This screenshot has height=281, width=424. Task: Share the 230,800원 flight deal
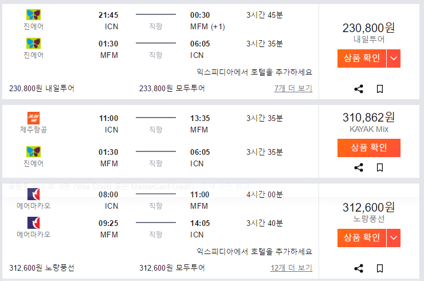click(x=359, y=89)
